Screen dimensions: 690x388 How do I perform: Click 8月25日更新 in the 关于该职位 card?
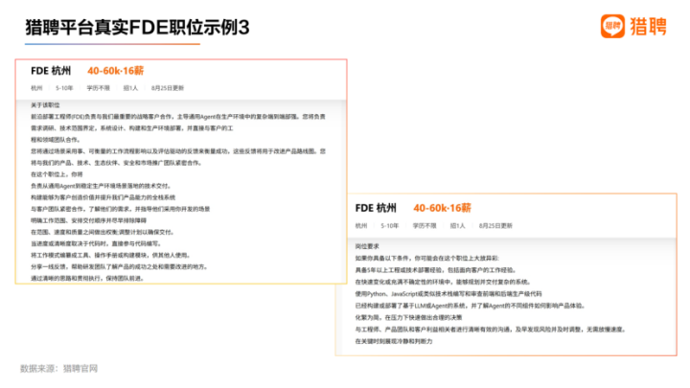(x=168, y=88)
